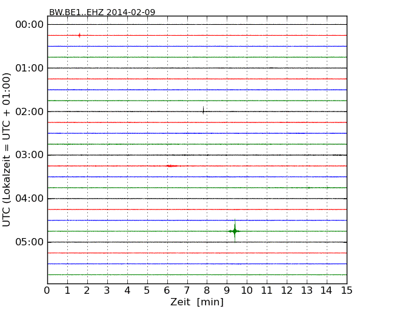
Task: Click x-axis tick label 9
Action: point(227,291)
